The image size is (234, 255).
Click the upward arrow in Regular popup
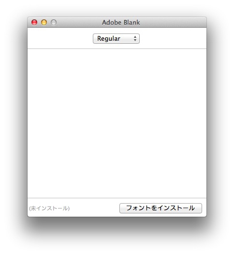click(135, 37)
